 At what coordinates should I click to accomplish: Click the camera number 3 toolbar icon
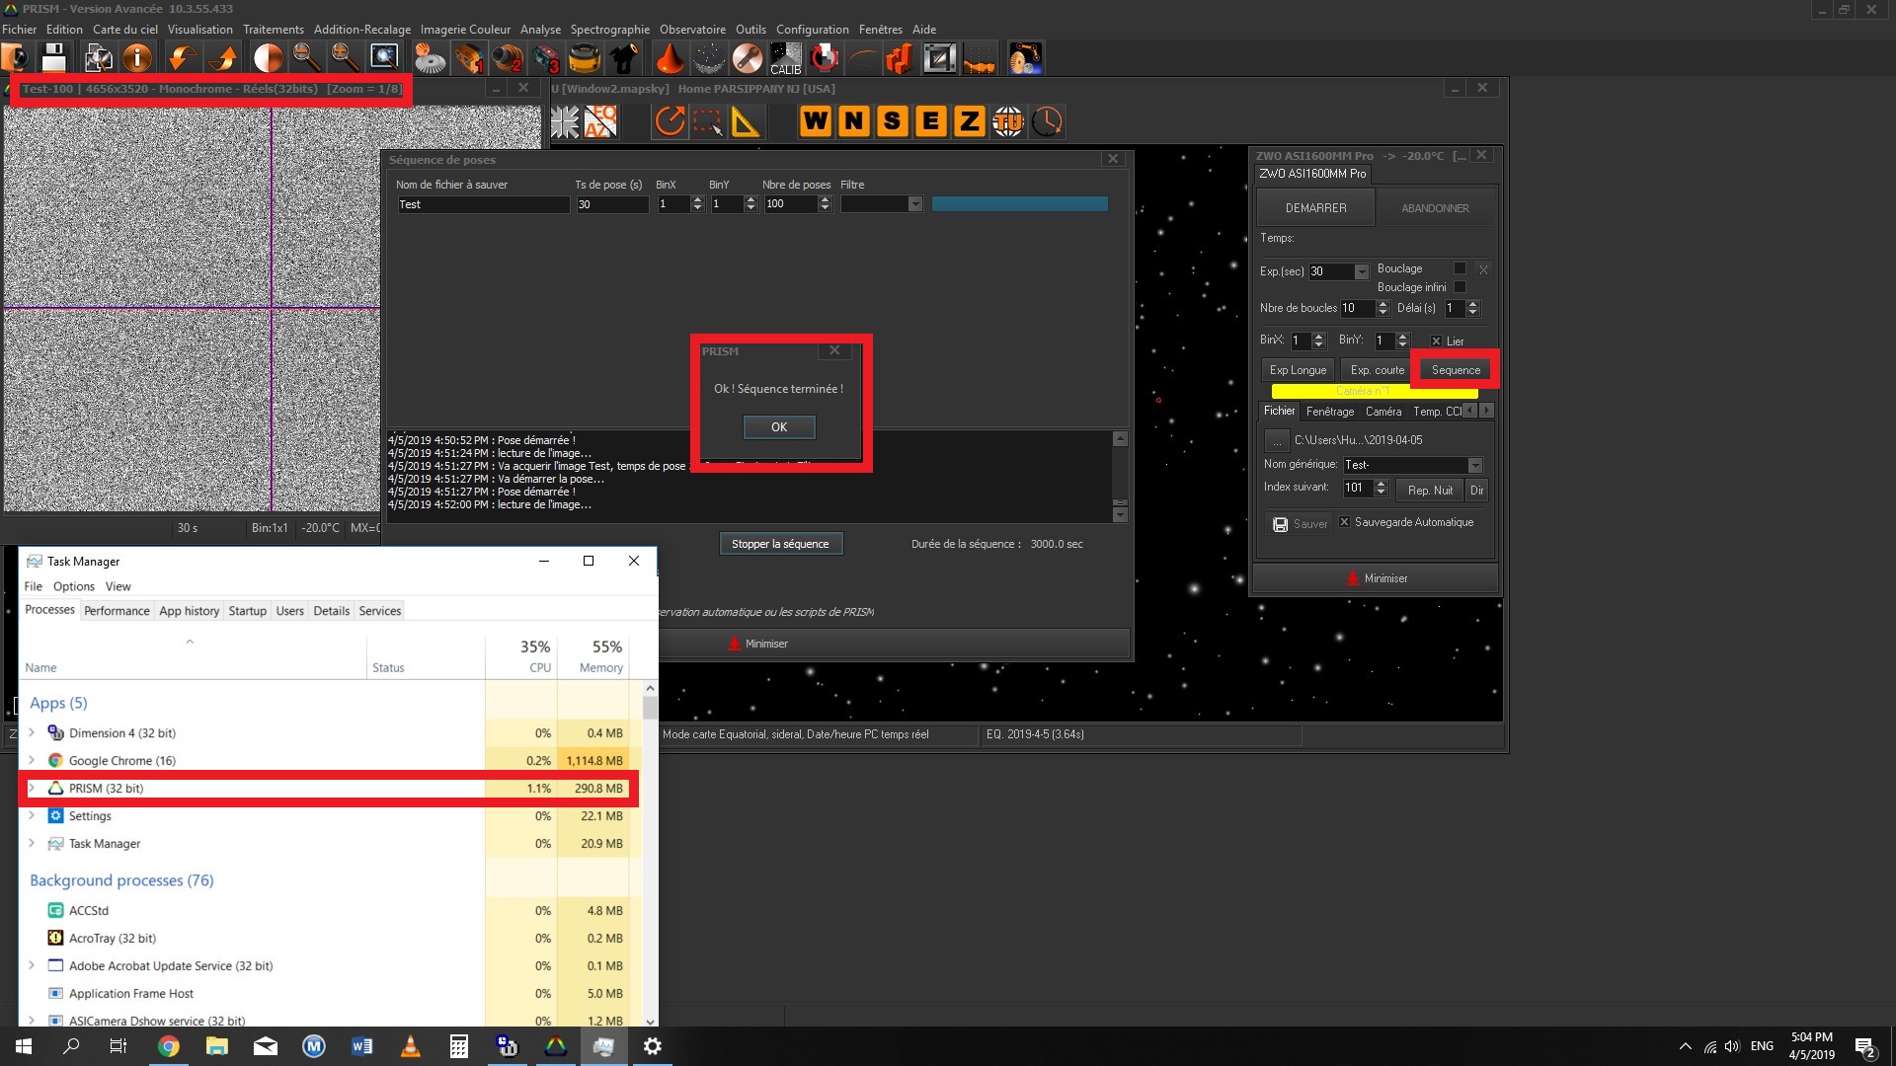pyautogui.click(x=546, y=58)
